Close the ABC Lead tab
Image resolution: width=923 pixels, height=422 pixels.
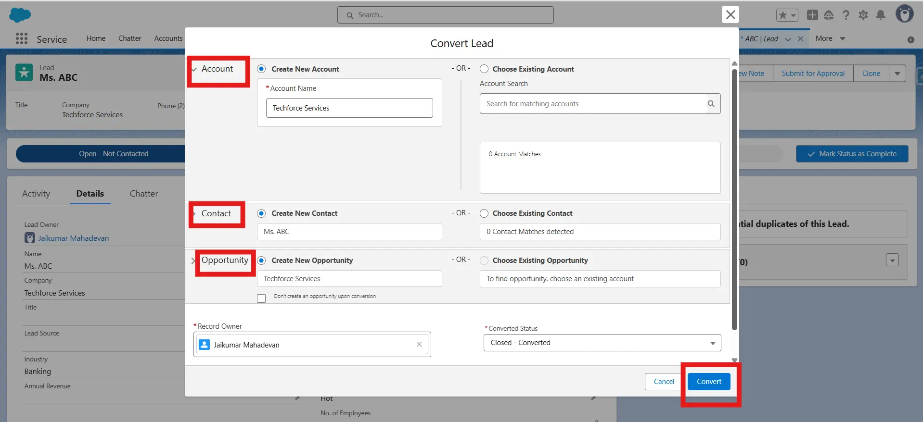click(800, 39)
